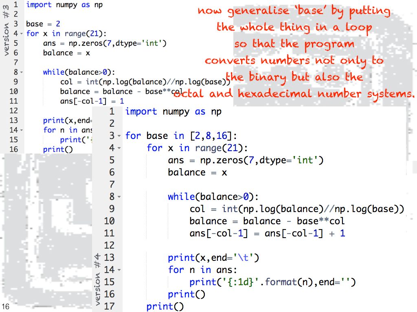Click 'base = 2' on line 3 of version #3
417x312 pixels.
click(x=43, y=24)
